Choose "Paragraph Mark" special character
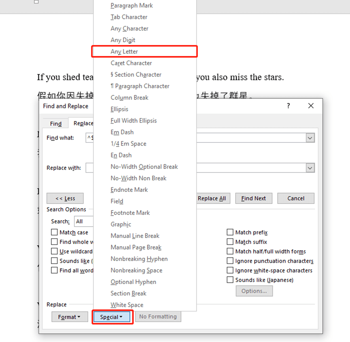Image resolution: width=350 pixels, height=342 pixels. (x=131, y=5)
